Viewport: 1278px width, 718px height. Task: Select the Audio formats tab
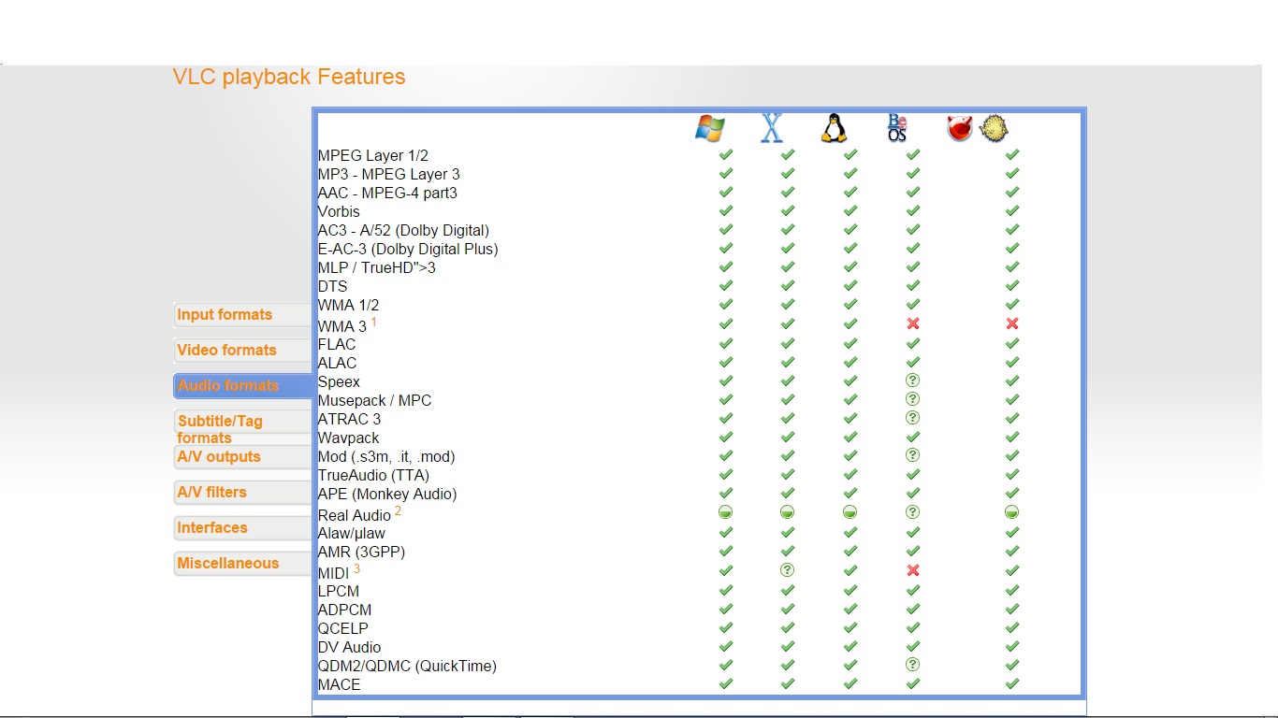point(243,386)
